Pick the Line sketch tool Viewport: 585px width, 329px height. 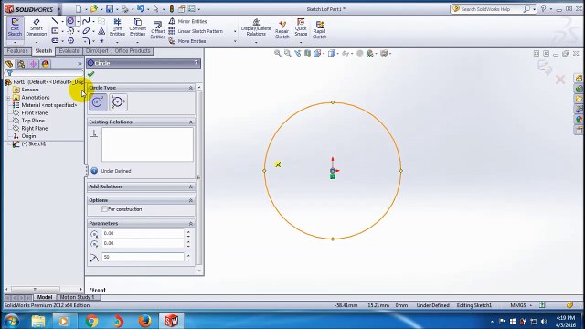55,21
